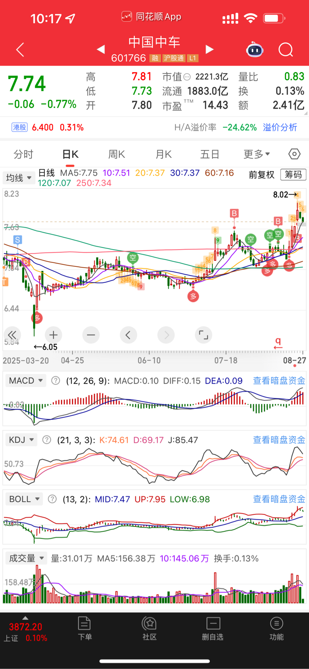The image size is (309, 669).
Task: Tap the blue S signal on chart
Action: pyautogui.click(x=17, y=240)
